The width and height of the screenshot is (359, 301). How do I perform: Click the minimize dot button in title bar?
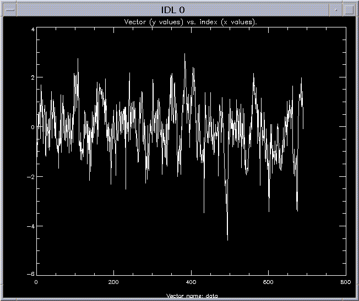[x=335, y=10]
